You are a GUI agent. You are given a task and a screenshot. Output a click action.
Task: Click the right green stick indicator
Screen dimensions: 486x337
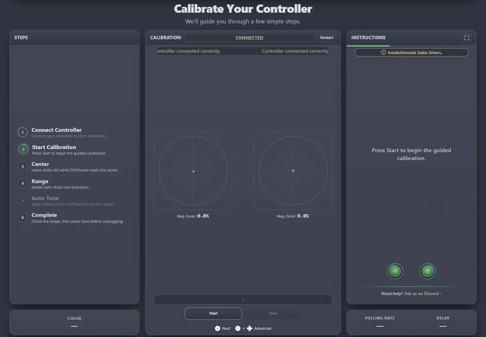(428, 271)
